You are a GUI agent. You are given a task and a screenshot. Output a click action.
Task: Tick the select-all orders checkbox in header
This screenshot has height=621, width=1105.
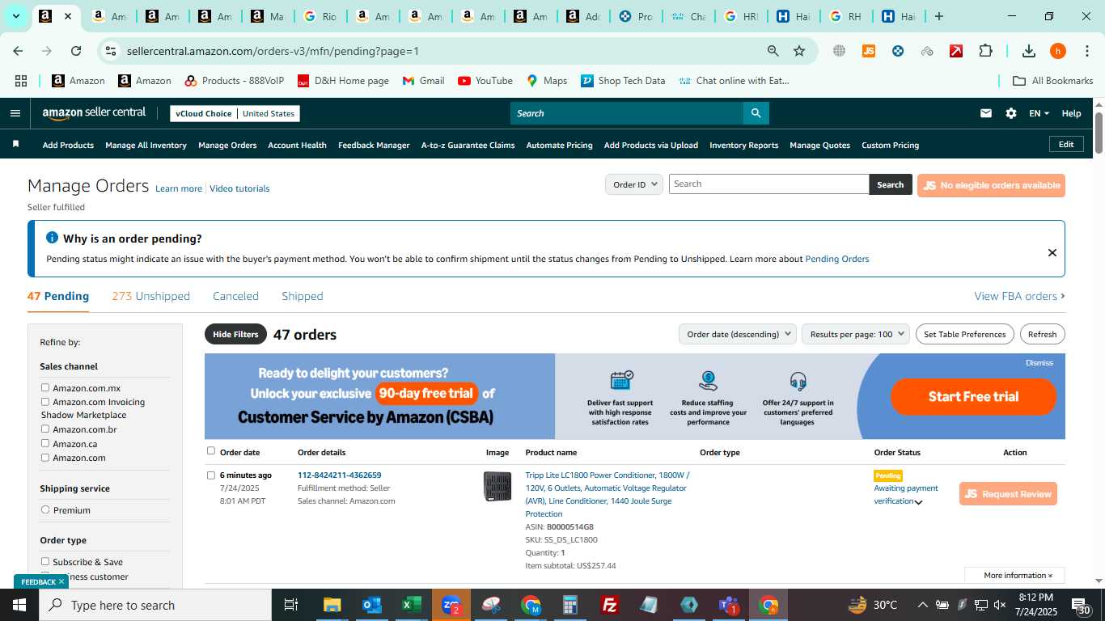(x=211, y=451)
